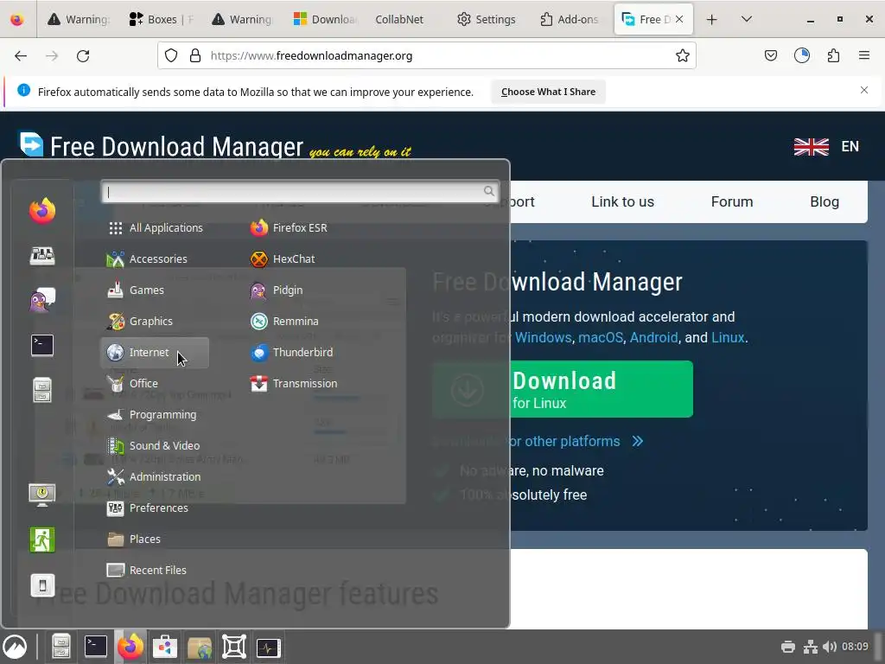Click the magnifier icon in menu search box
Screen dimensions: 885x664
pyautogui.click(x=489, y=191)
